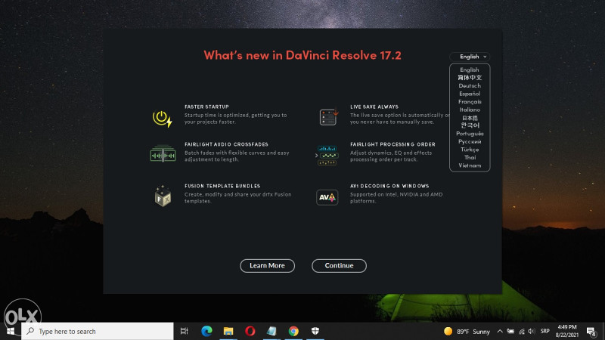Open the English language dropdown

click(x=470, y=57)
